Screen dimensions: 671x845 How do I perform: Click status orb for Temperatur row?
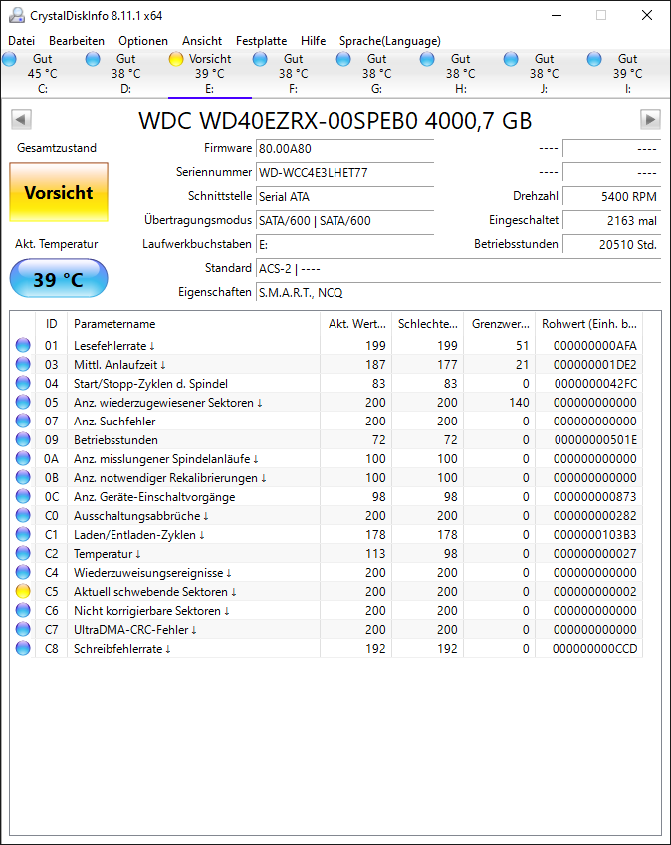click(x=23, y=553)
